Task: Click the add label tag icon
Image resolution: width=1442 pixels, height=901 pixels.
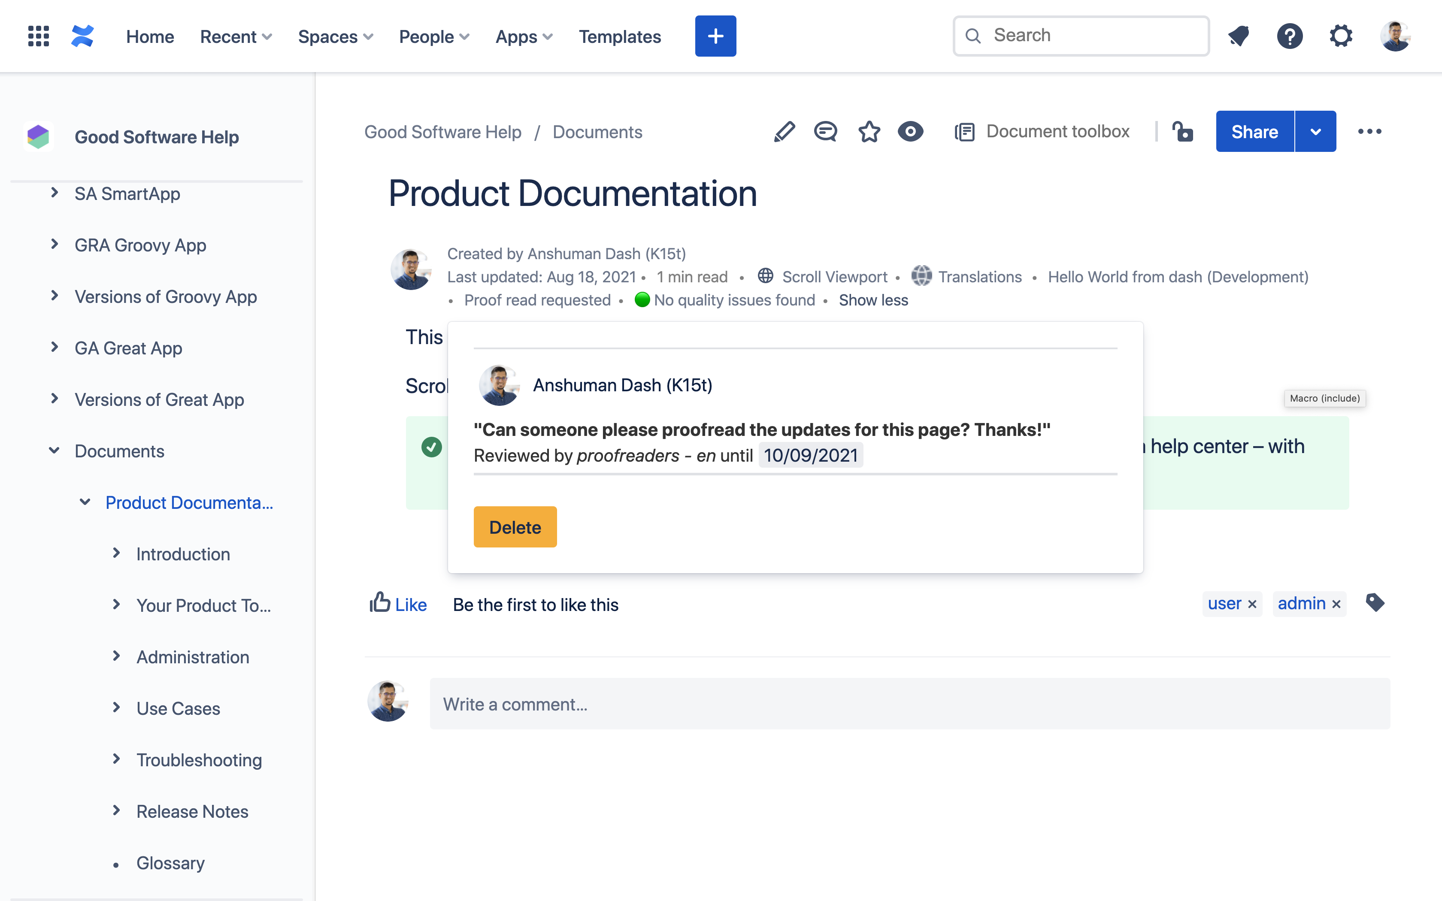Action: coord(1375,603)
